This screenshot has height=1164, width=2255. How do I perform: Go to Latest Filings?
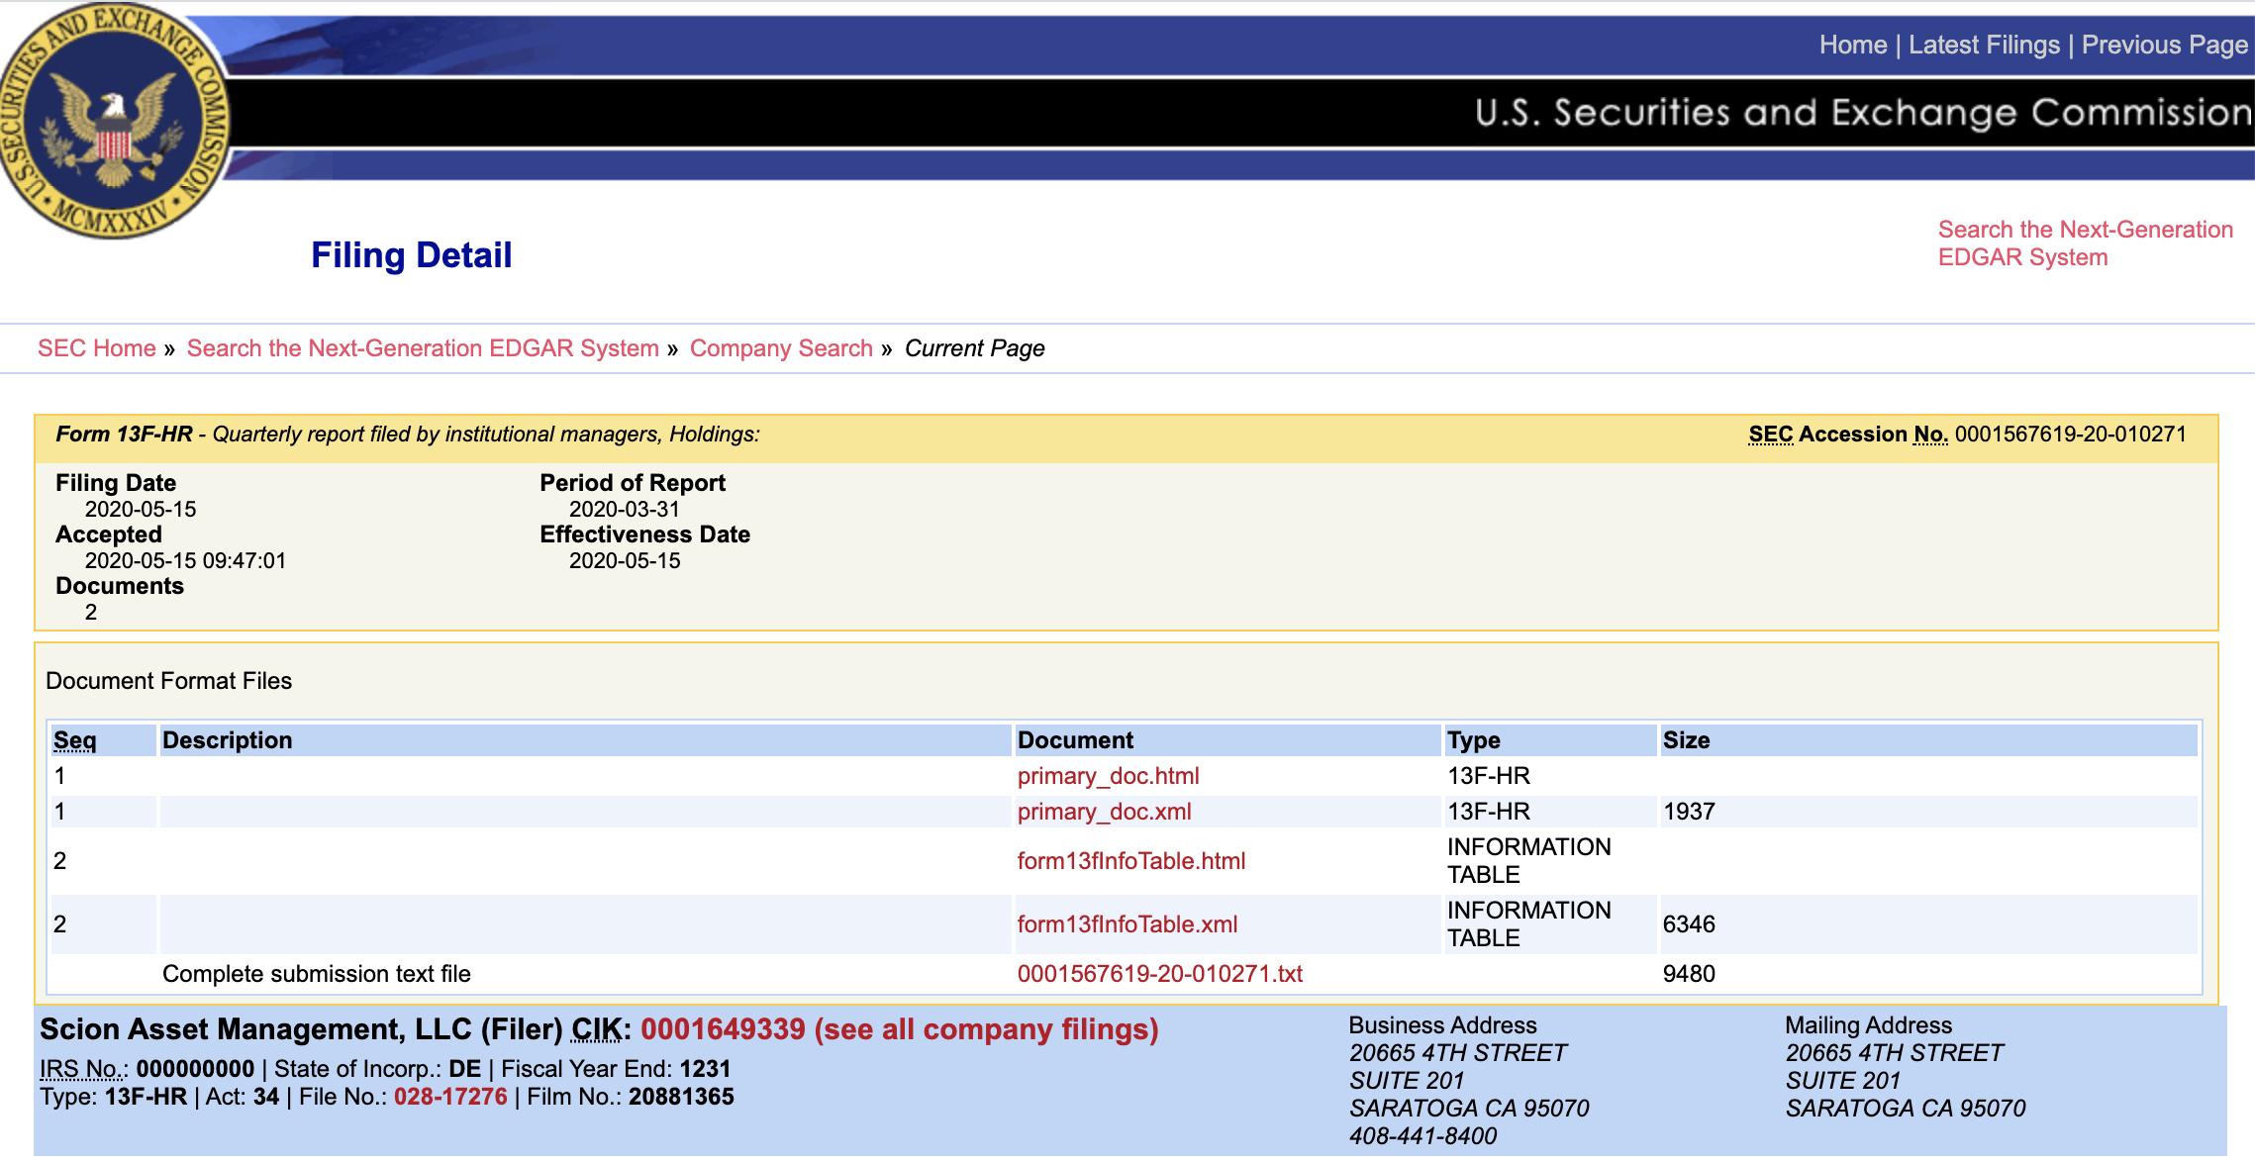[1984, 45]
